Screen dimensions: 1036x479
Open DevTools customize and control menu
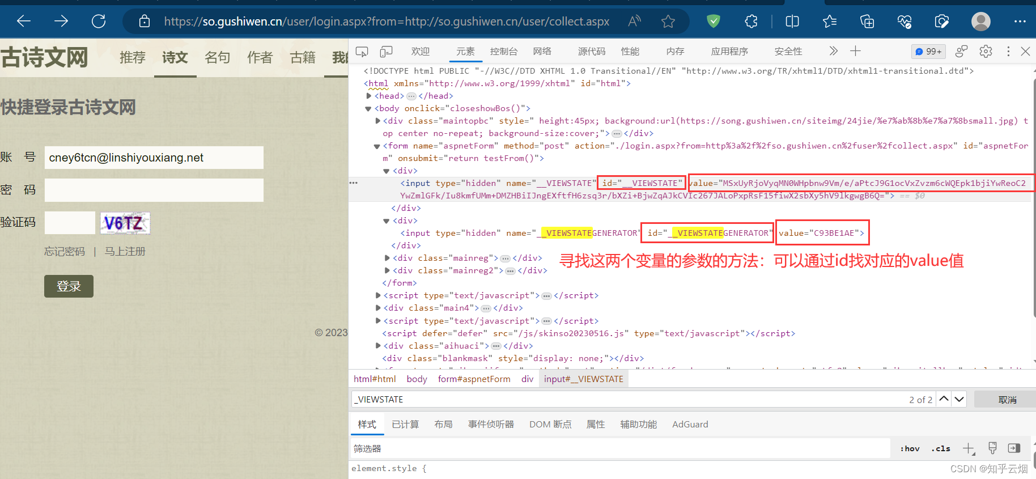[1008, 51]
